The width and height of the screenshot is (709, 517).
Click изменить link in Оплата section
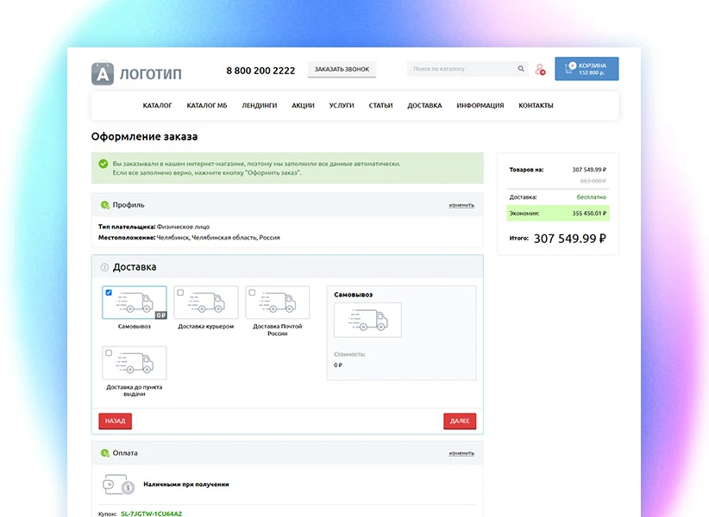coord(461,453)
